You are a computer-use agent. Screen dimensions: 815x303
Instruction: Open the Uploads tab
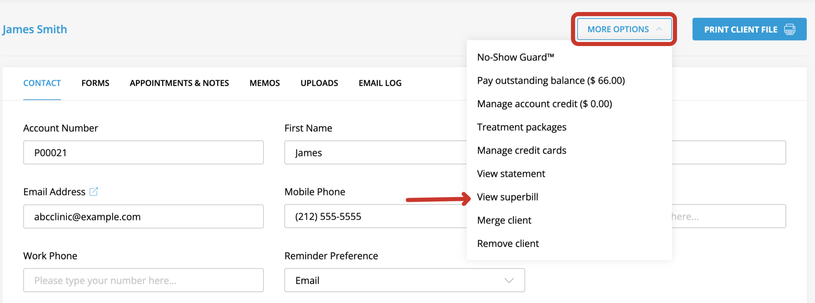[319, 83]
